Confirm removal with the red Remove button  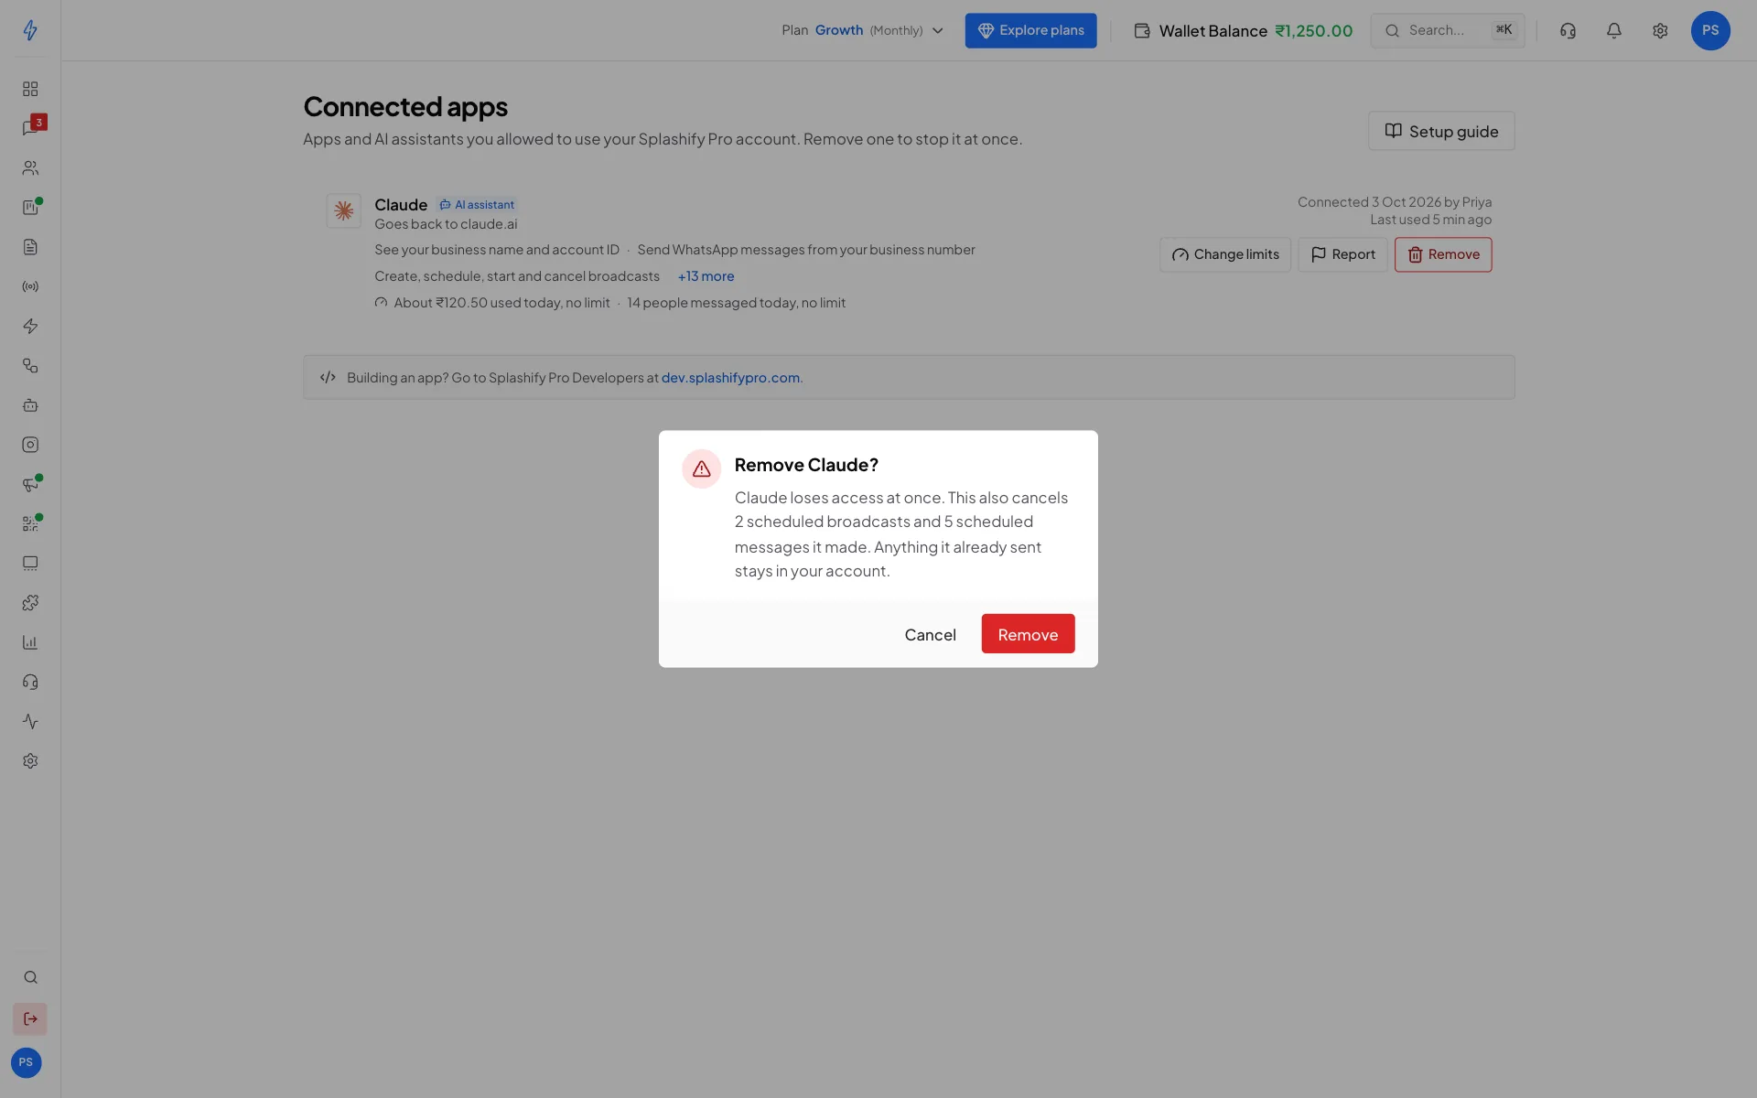click(1028, 634)
